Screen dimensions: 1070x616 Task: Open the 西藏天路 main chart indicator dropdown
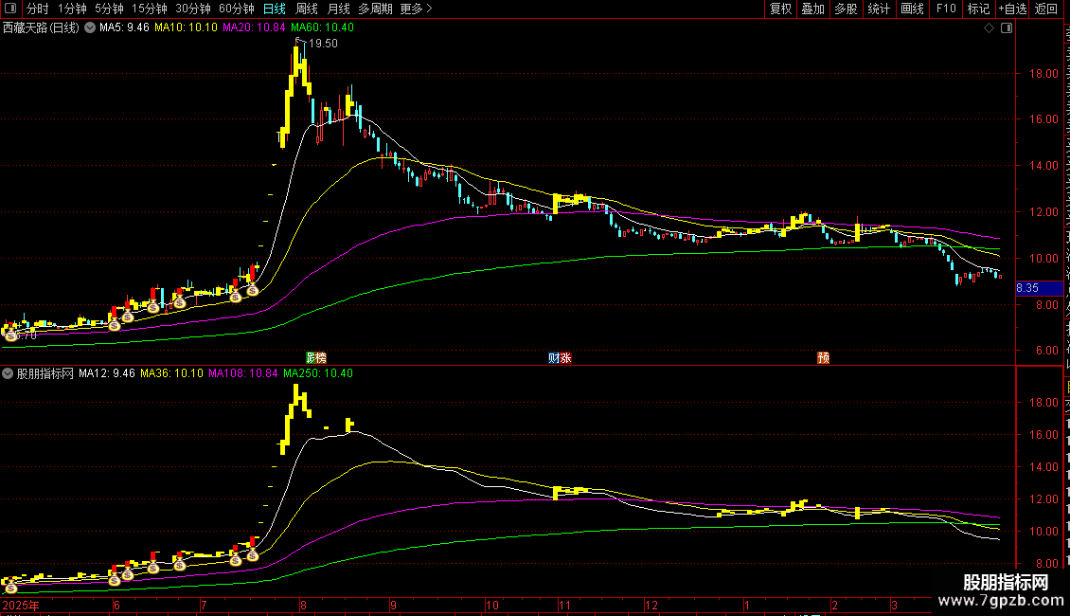point(90,27)
